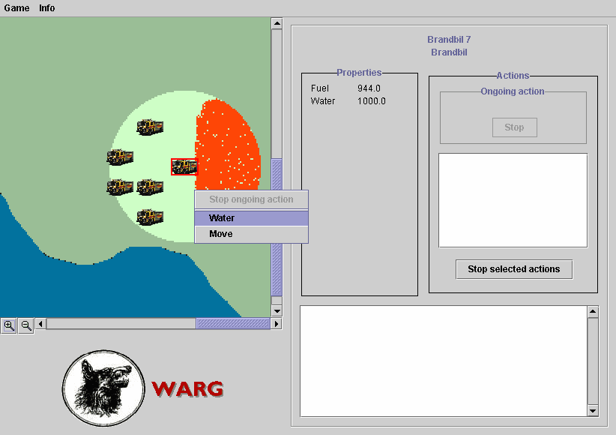Click the zoom out magnifier icon

[x=26, y=325]
